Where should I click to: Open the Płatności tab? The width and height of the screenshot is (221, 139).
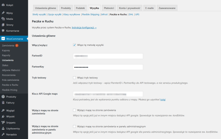(x=109, y=8)
